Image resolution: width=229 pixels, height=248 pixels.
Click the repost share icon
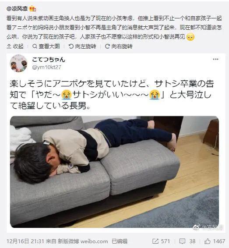pyautogui.click(x=155, y=241)
